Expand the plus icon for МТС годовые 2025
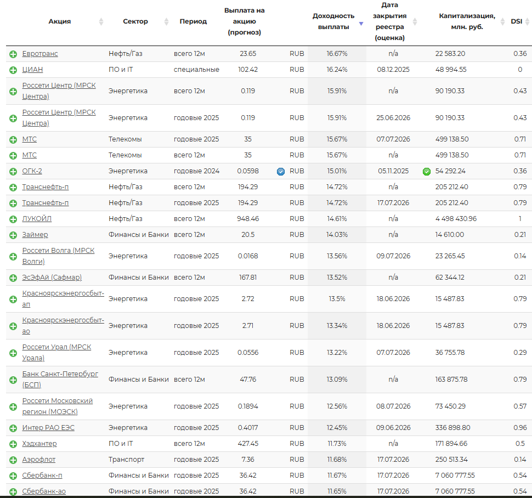Screen dimensions: 532x498 (x=13, y=140)
